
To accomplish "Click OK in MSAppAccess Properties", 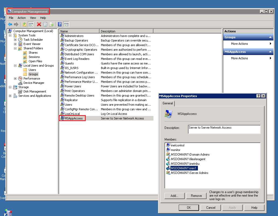I will 189,207.
